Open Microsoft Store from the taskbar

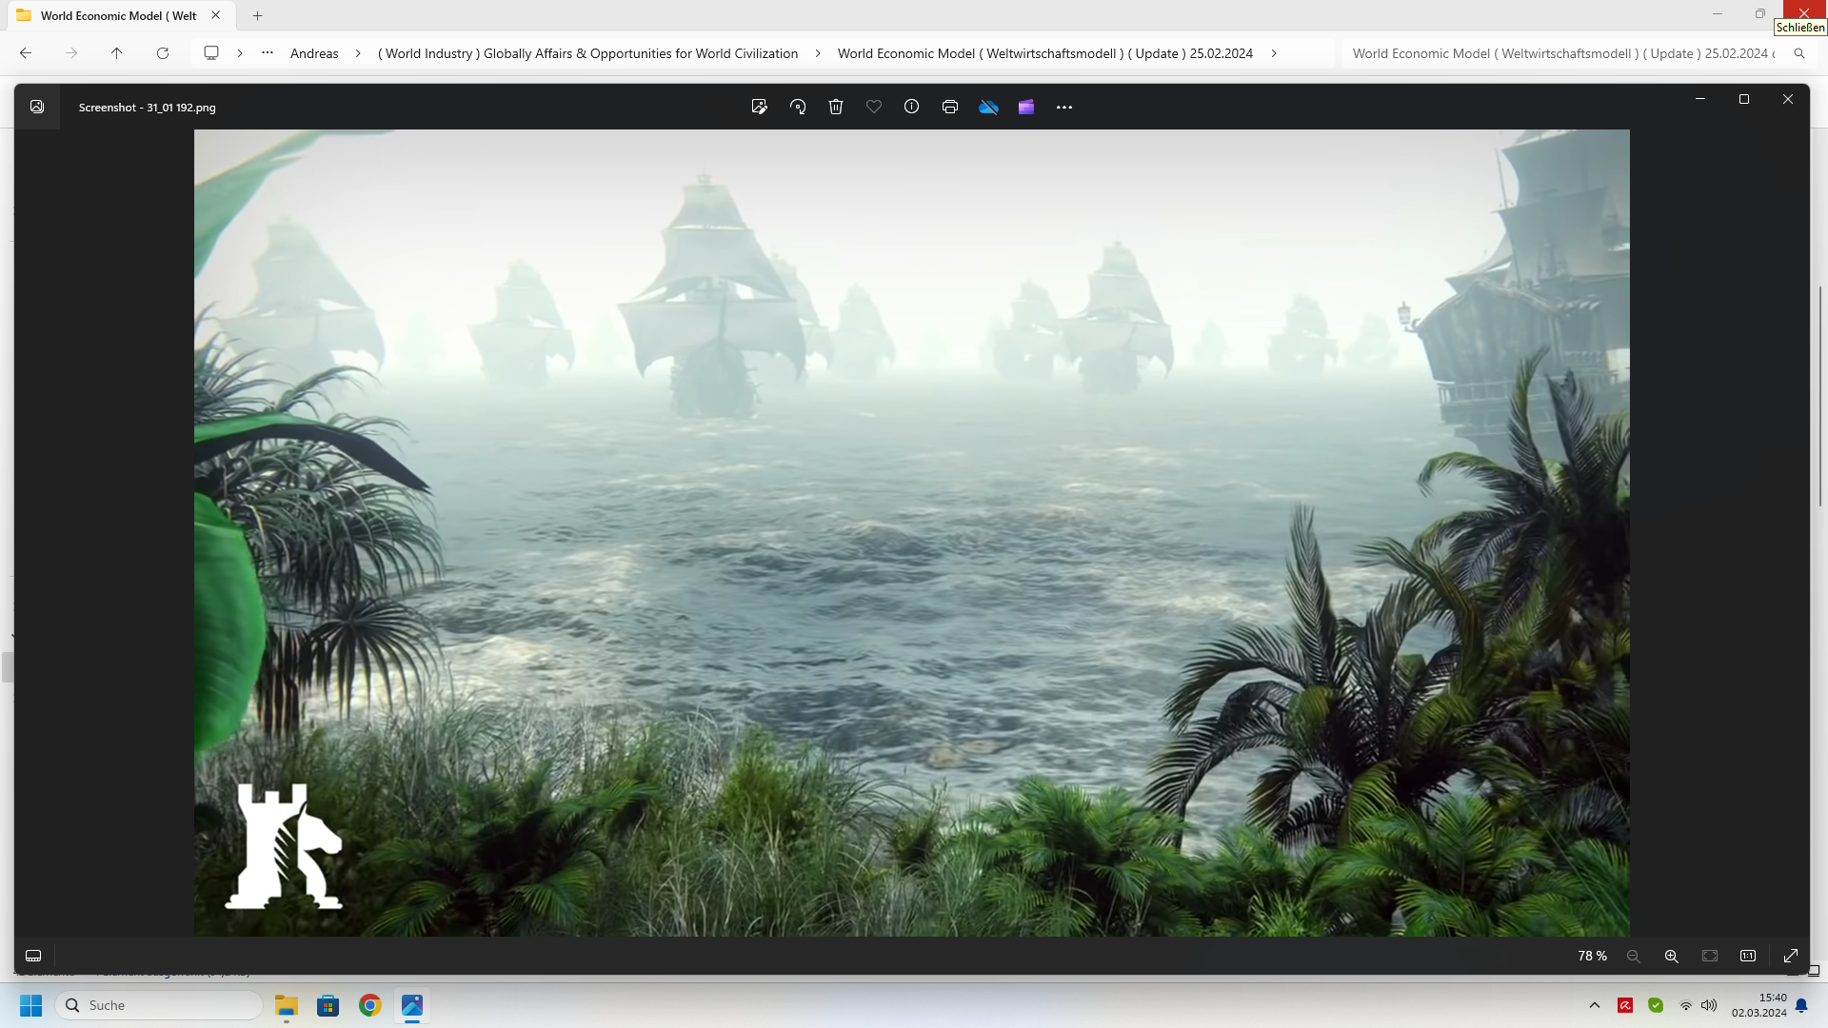click(x=328, y=1005)
